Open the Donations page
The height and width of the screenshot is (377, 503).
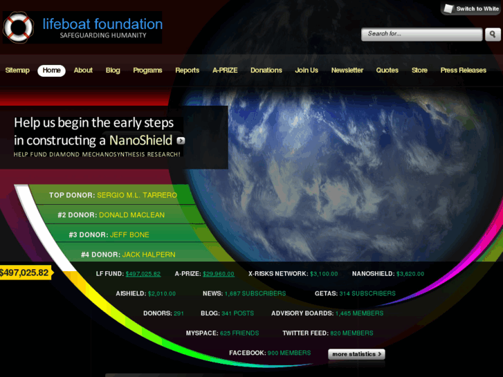coord(266,71)
